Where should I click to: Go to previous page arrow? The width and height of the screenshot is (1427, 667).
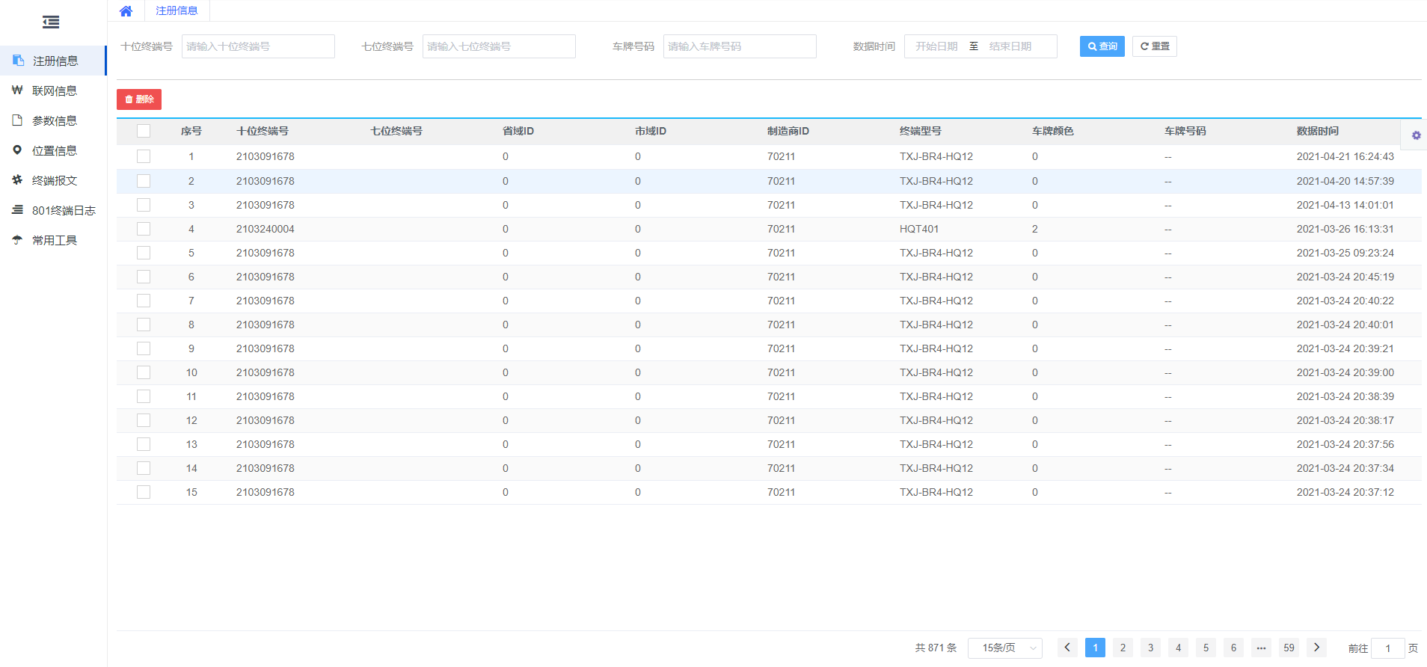1067,648
